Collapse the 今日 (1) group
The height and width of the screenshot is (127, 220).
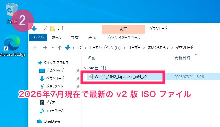point(86,68)
